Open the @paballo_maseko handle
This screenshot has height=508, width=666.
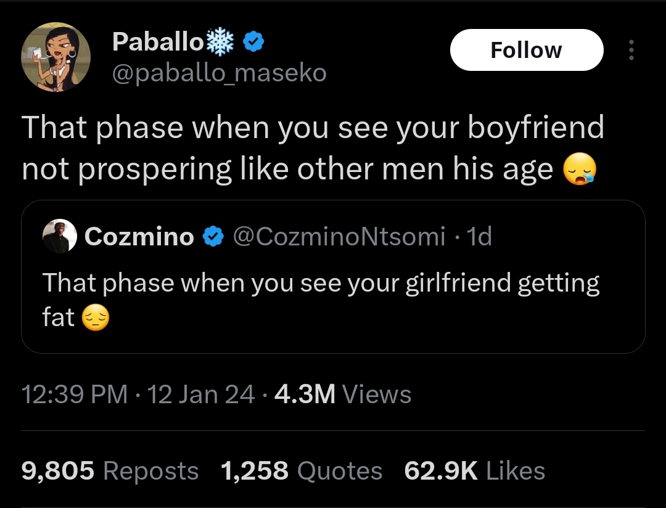219,73
